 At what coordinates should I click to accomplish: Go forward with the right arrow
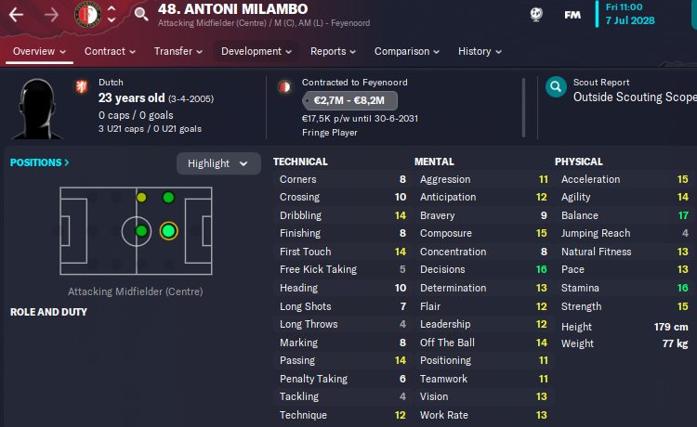[51, 15]
